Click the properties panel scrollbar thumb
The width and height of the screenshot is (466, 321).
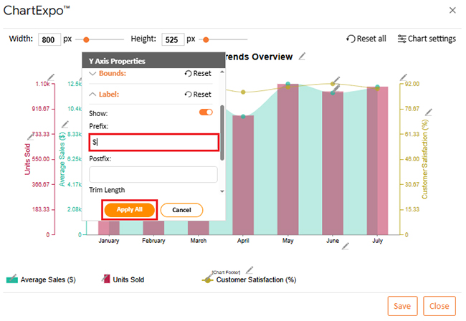(222, 133)
